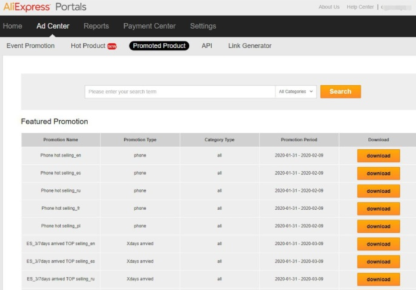Image resolution: width=416 pixels, height=290 pixels.
Task: Open the Help Center link
Action: pos(360,7)
